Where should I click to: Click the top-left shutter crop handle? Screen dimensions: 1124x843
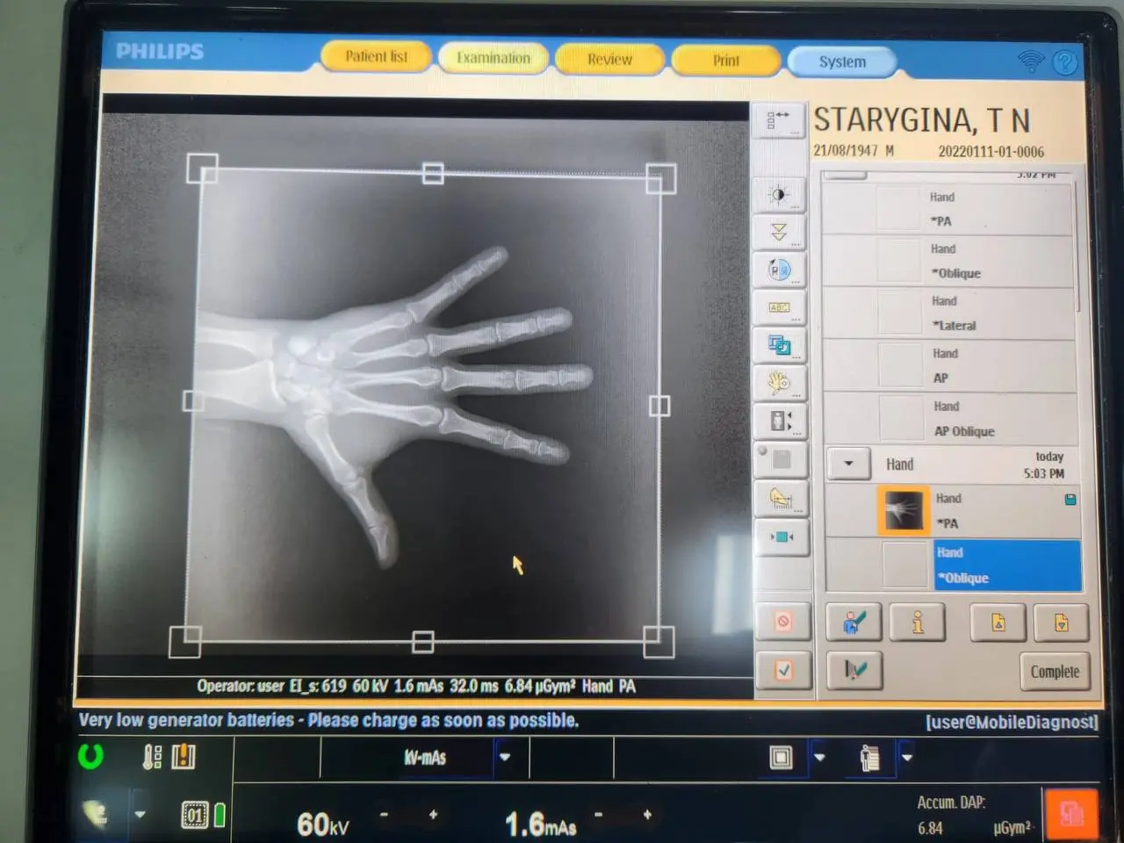coord(203,169)
